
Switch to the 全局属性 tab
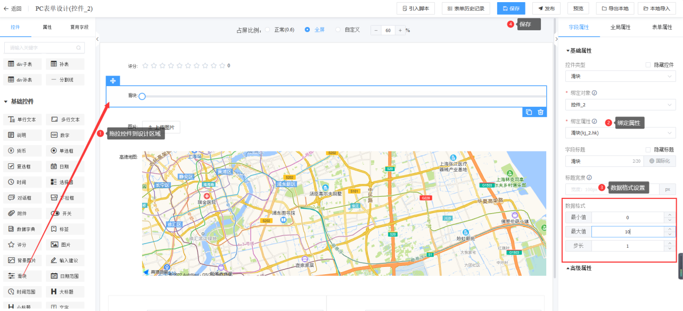click(x=620, y=27)
